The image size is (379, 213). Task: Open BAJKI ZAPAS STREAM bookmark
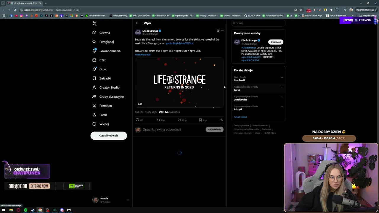point(139,16)
